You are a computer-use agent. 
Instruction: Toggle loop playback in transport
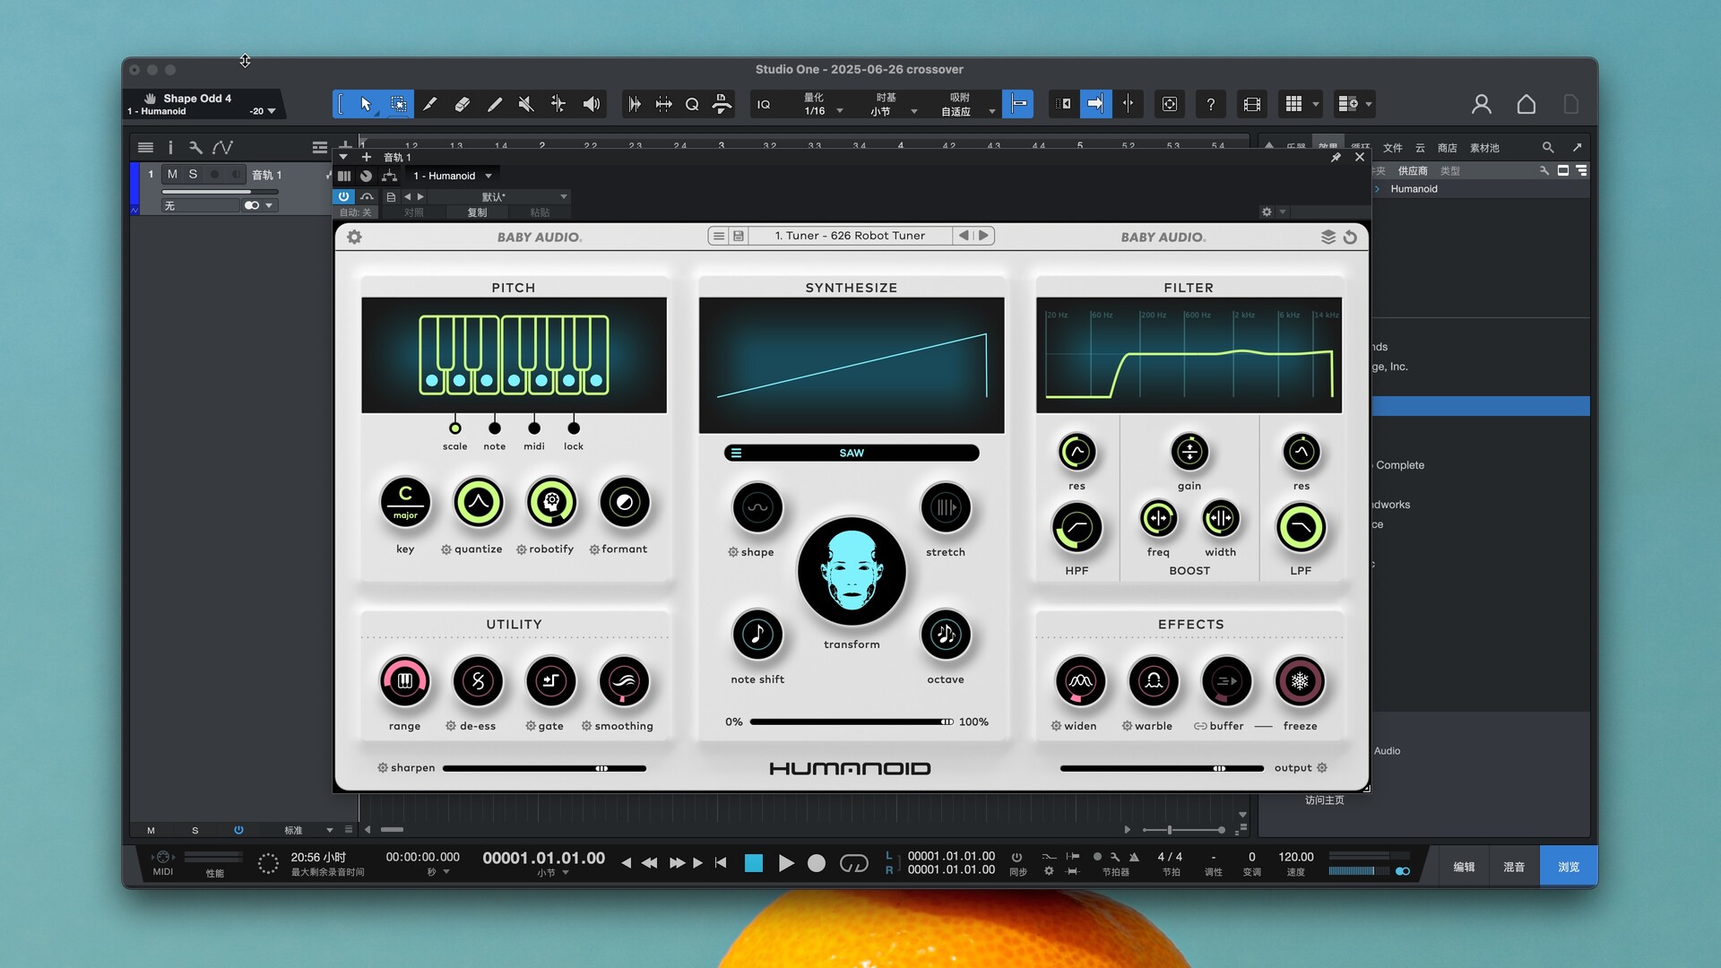(853, 863)
